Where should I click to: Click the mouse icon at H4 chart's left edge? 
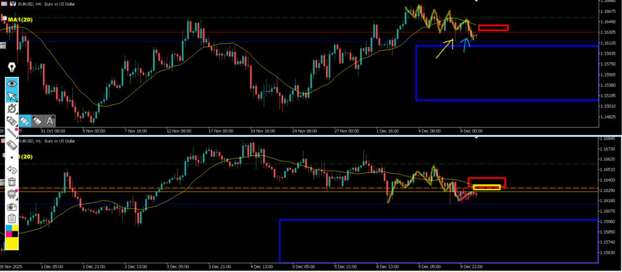click(2, 46)
